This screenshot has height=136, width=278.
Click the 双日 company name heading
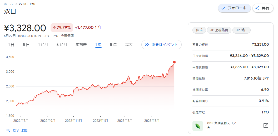tap(10, 11)
